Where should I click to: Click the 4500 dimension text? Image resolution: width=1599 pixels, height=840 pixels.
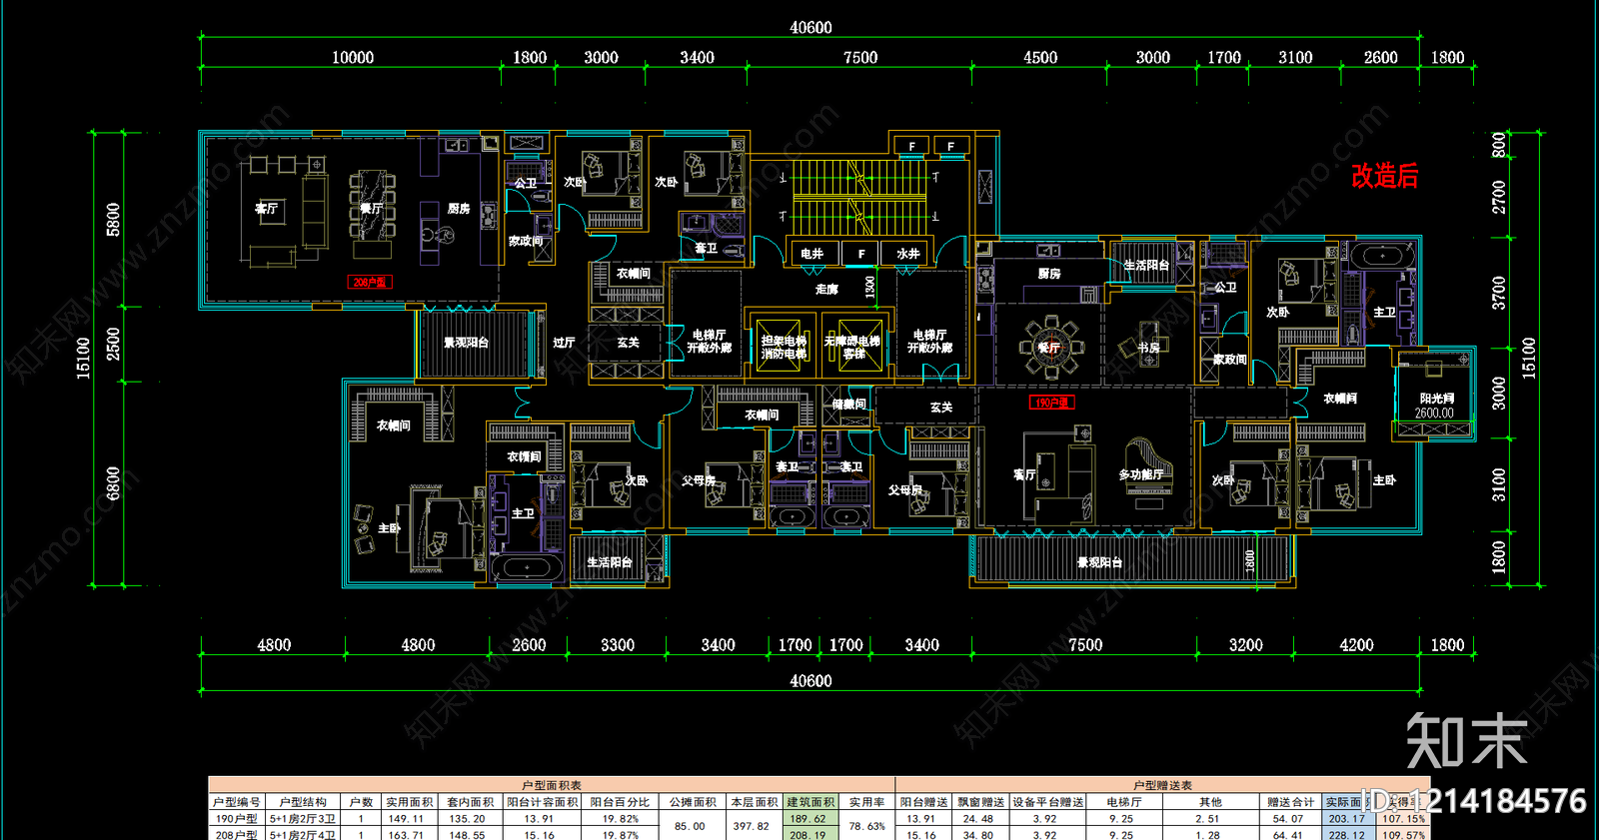[1040, 58]
